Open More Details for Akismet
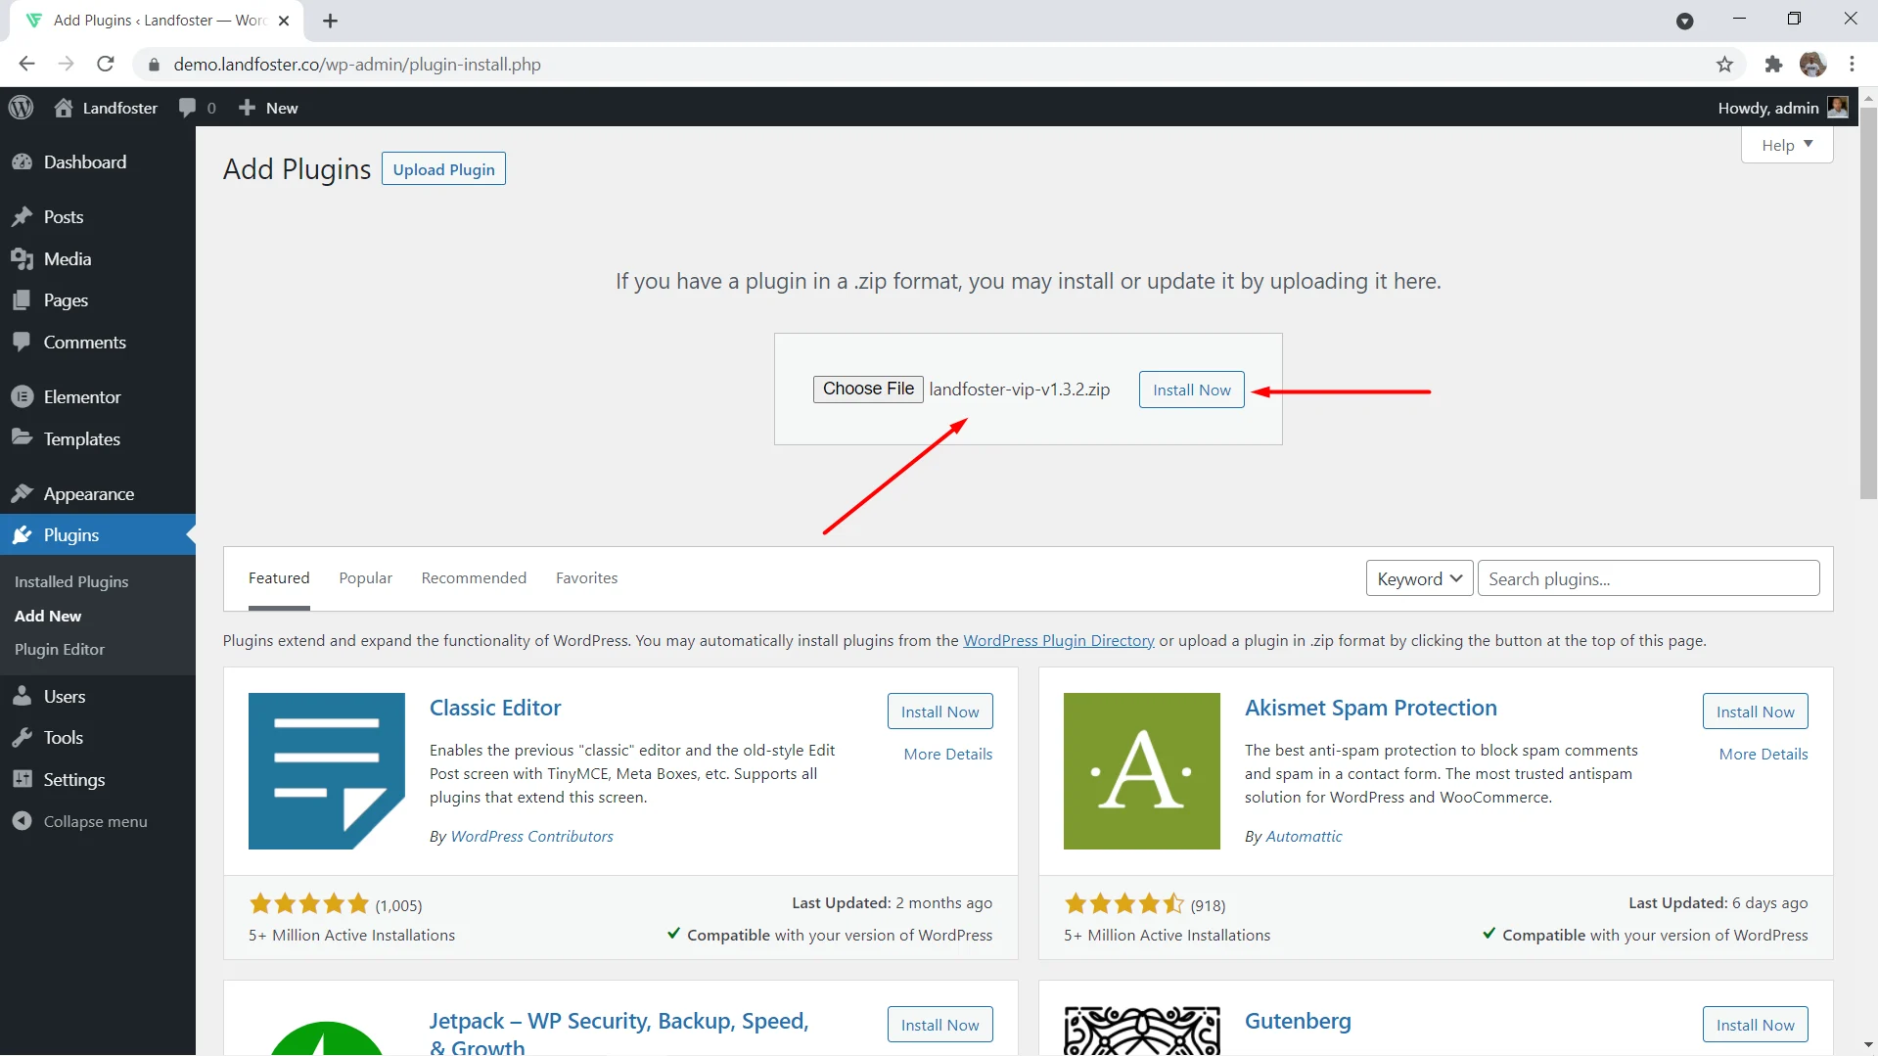Screen dimensions: 1878x1056 point(1763,754)
